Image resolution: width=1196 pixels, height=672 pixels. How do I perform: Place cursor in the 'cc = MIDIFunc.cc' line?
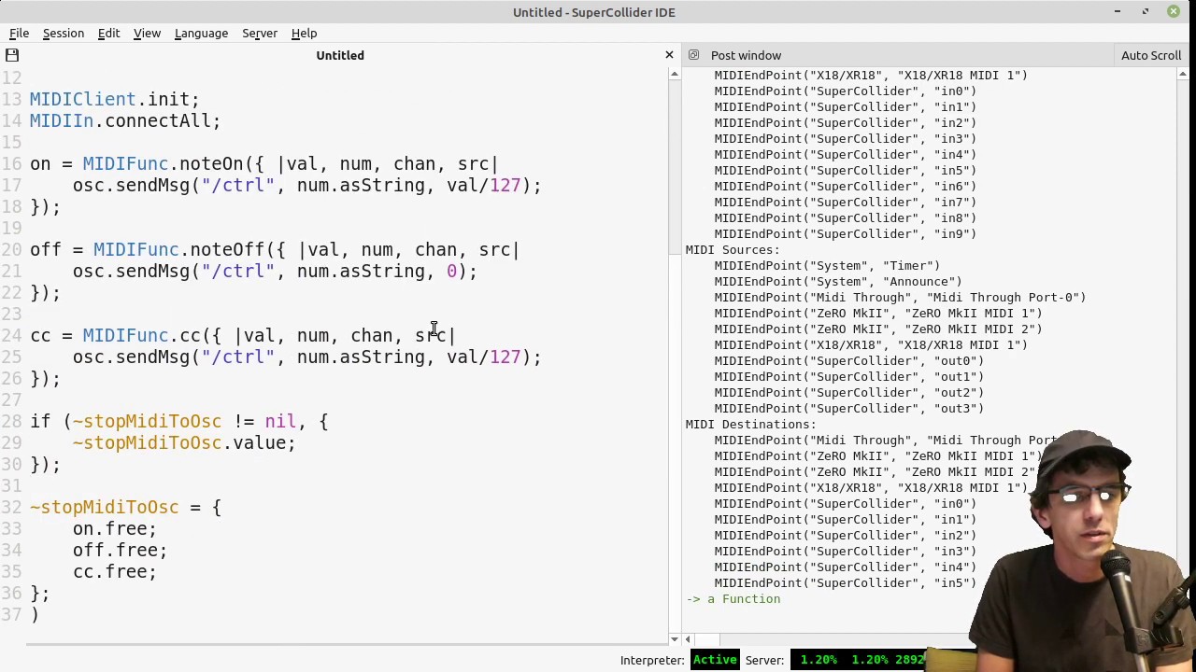coord(243,335)
